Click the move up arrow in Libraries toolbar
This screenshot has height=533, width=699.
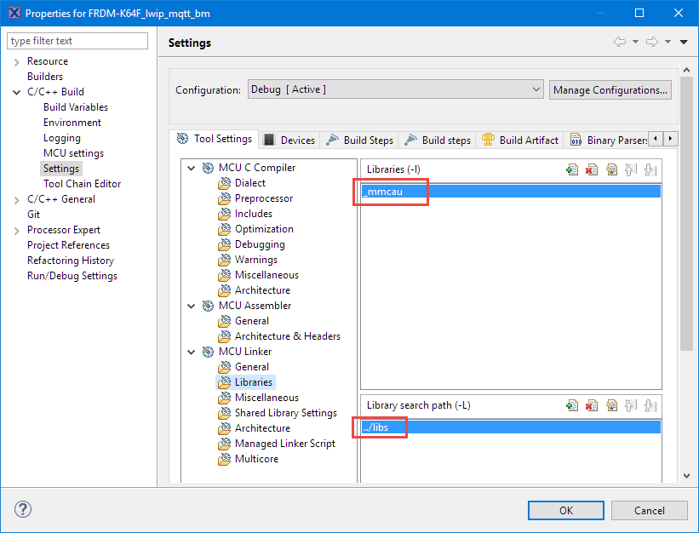pyautogui.click(x=630, y=169)
